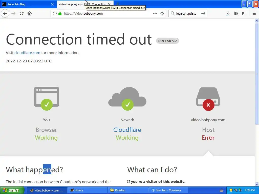Go back to the previous page
This screenshot has height=194, width=259.
pos(5,14)
